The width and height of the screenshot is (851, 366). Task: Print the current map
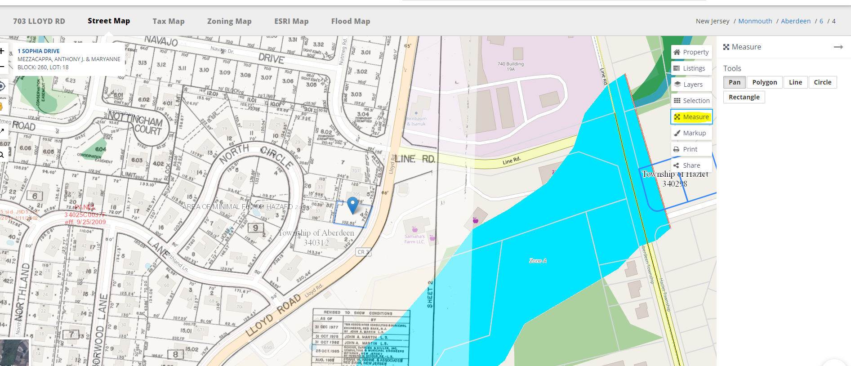(x=691, y=149)
